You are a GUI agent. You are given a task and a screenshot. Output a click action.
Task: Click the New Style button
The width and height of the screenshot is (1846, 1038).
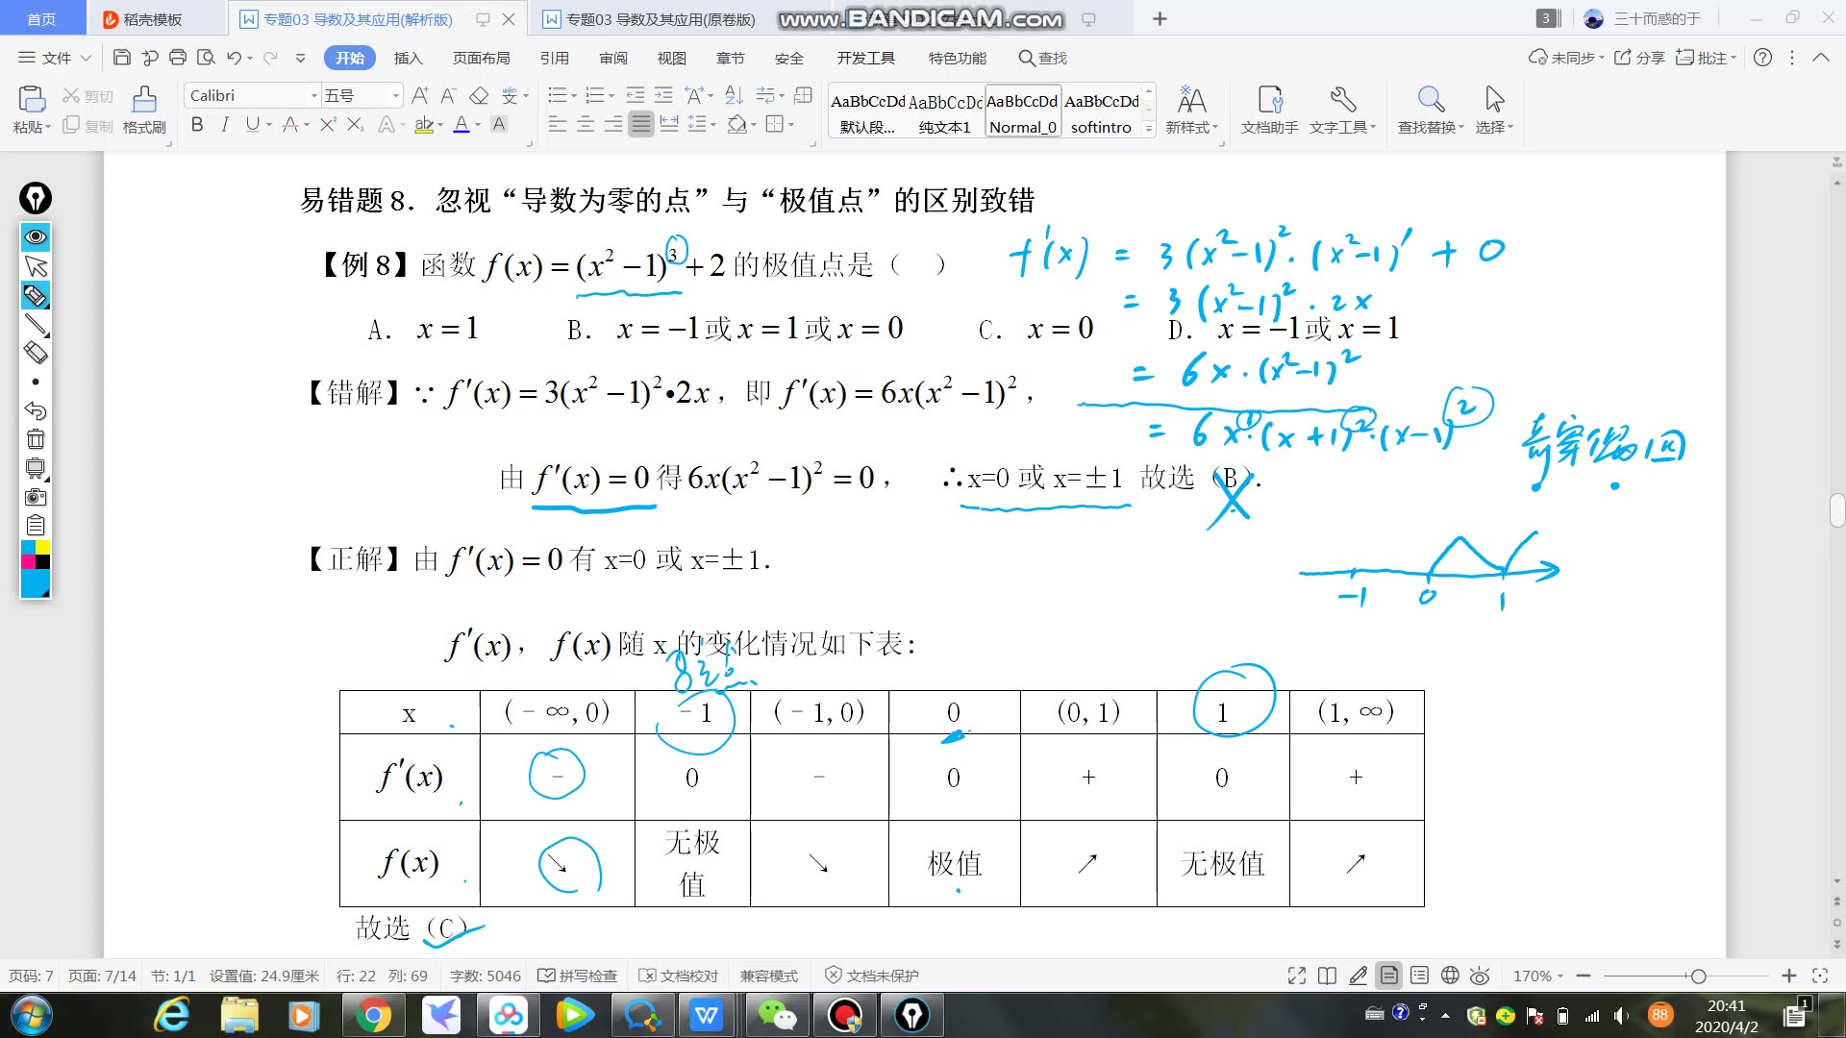1191,110
